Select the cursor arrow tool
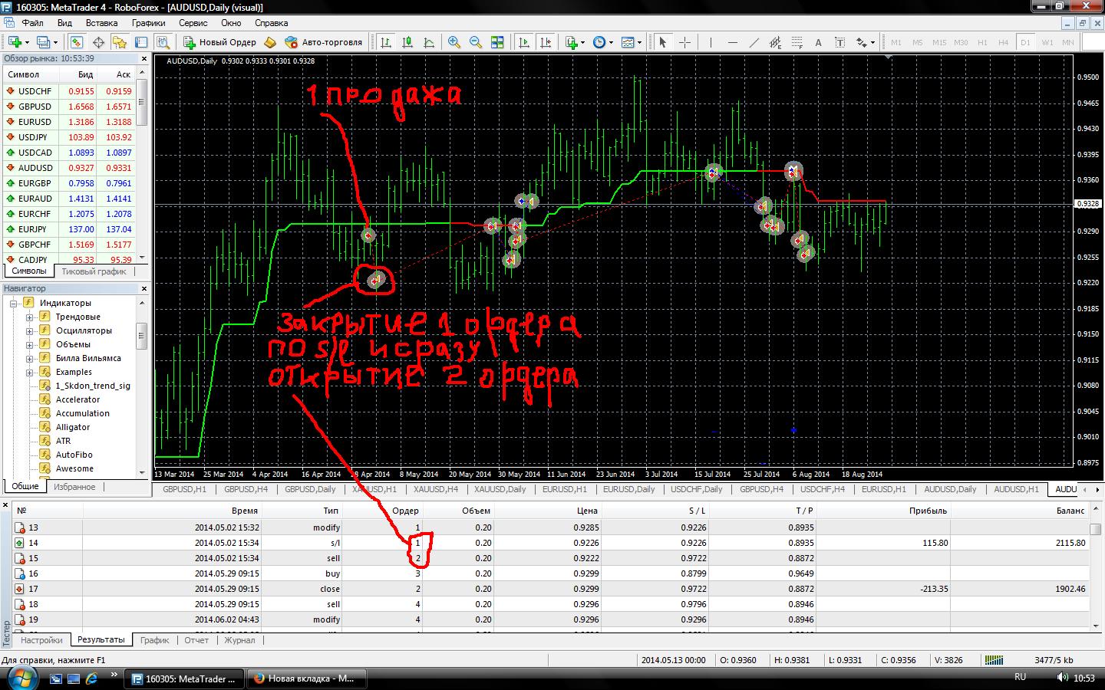Screen dimensions: 1105x690 pos(664,42)
